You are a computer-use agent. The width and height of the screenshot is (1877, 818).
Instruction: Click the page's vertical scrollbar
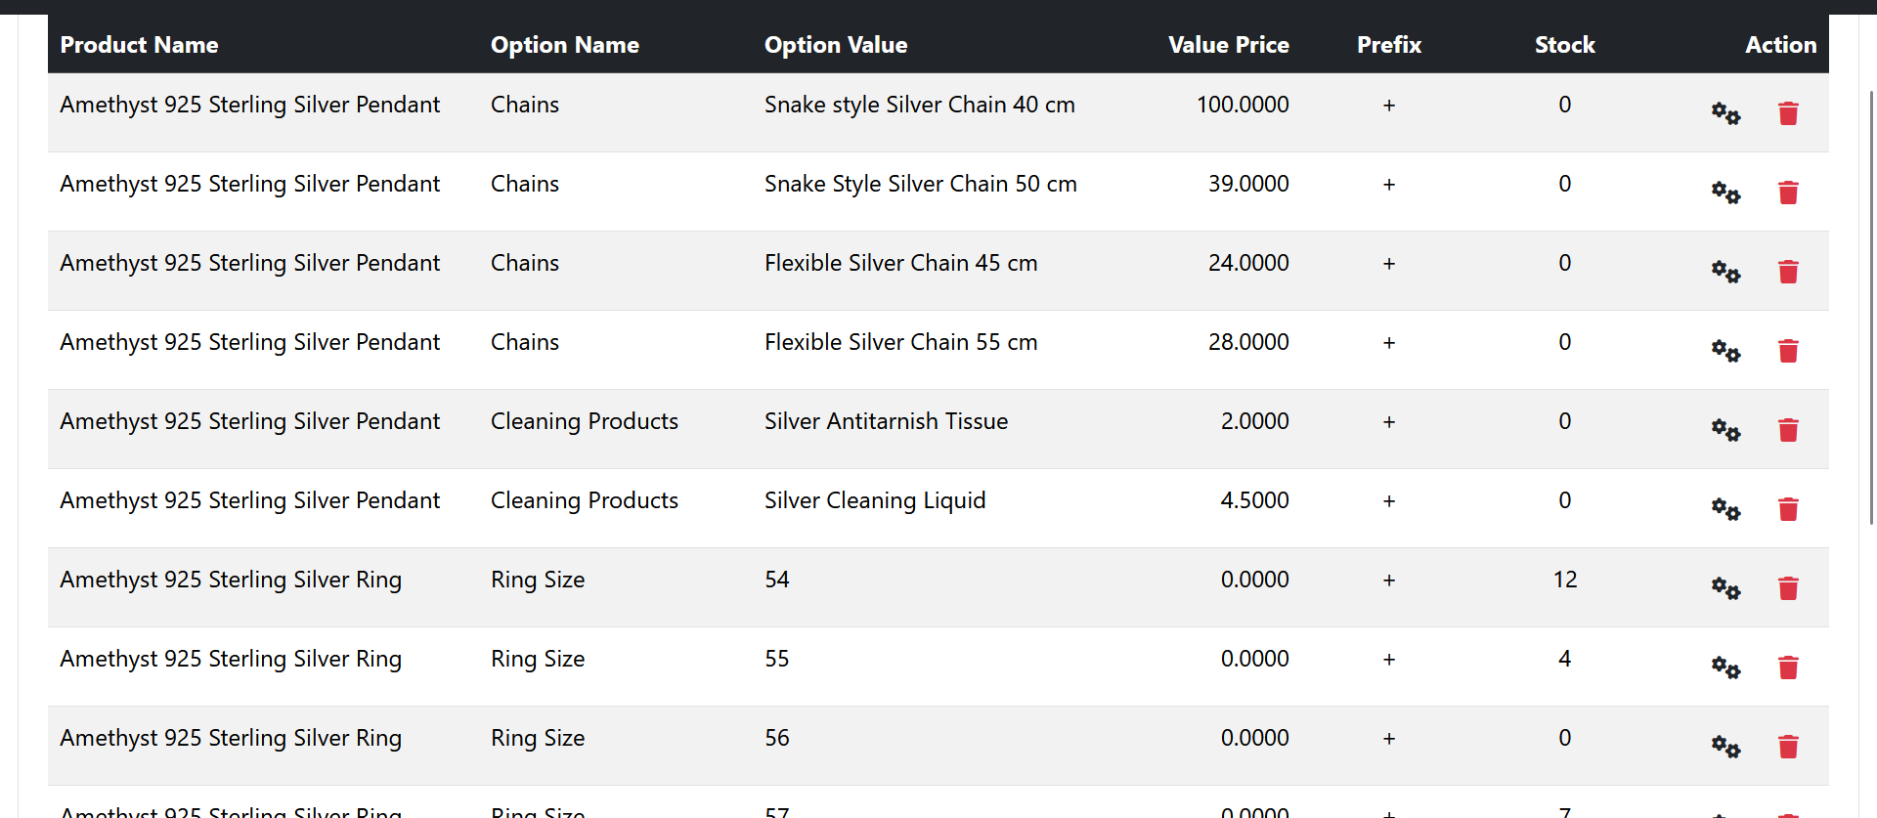pos(1871,308)
